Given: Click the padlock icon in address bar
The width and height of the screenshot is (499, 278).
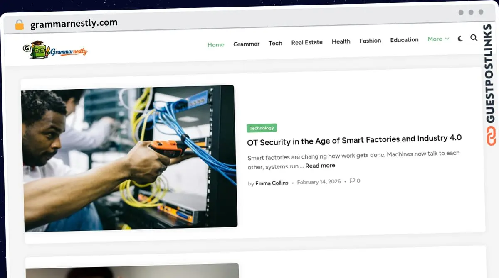Looking at the screenshot, I should [x=20, y=25].
